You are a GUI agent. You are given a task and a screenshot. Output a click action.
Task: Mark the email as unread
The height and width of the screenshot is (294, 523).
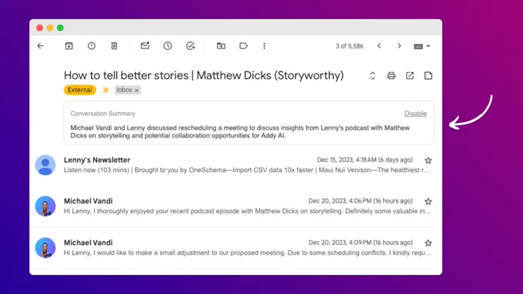(145, 45)
